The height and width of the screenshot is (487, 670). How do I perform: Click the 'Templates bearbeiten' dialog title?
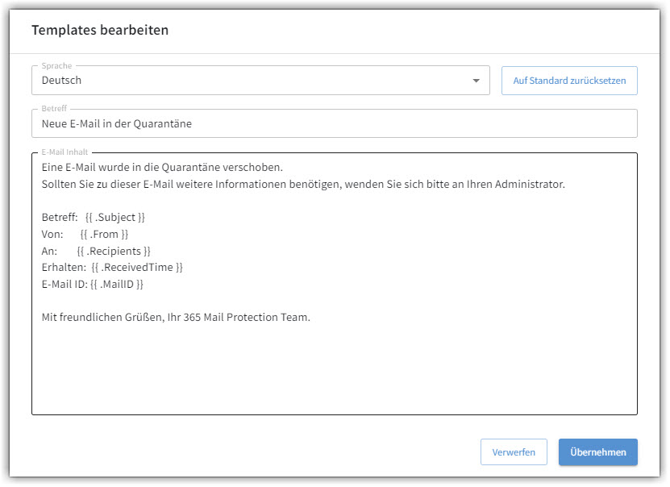(100, 31)
